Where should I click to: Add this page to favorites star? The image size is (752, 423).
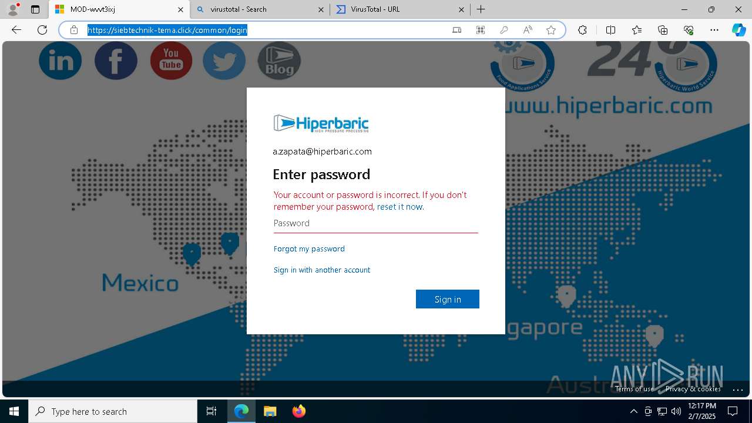(551, 30)
